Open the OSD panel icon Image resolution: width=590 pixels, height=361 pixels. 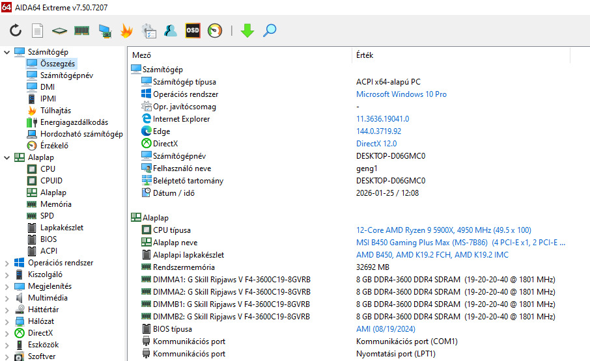click(x=193, y=31)
